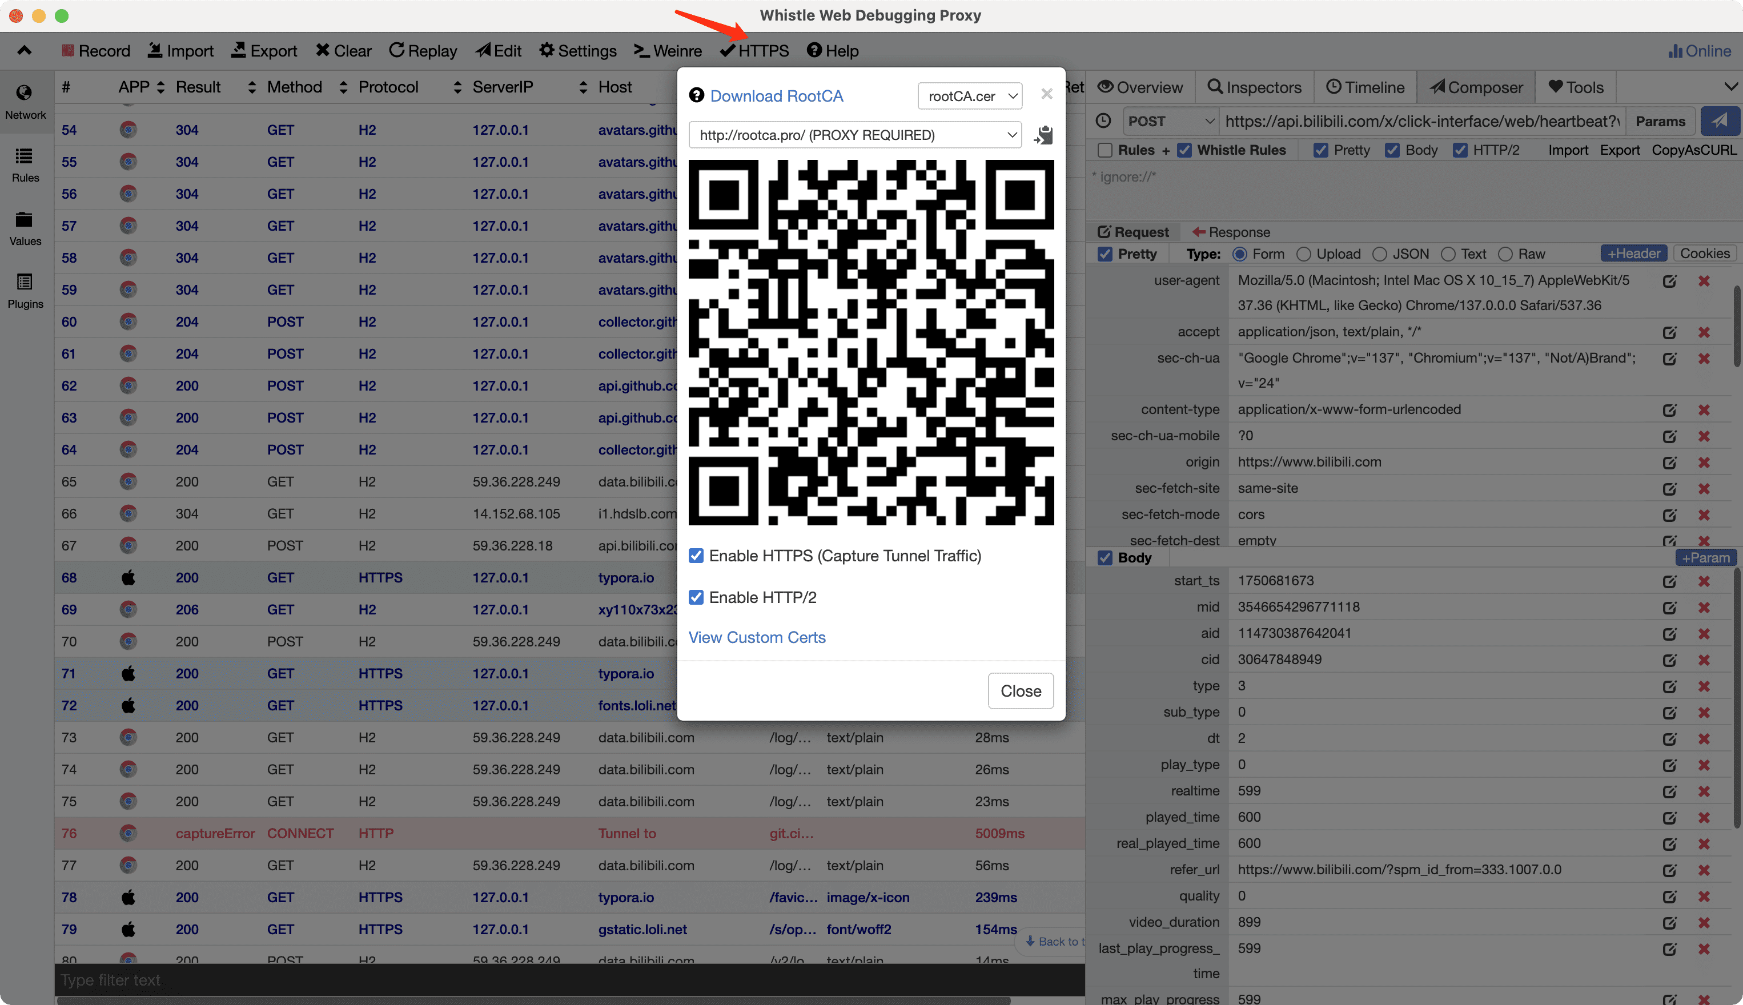Open request history clock icon in Composer
The height and width of the screenshot is (1005, 1743).
[1104, 121]
